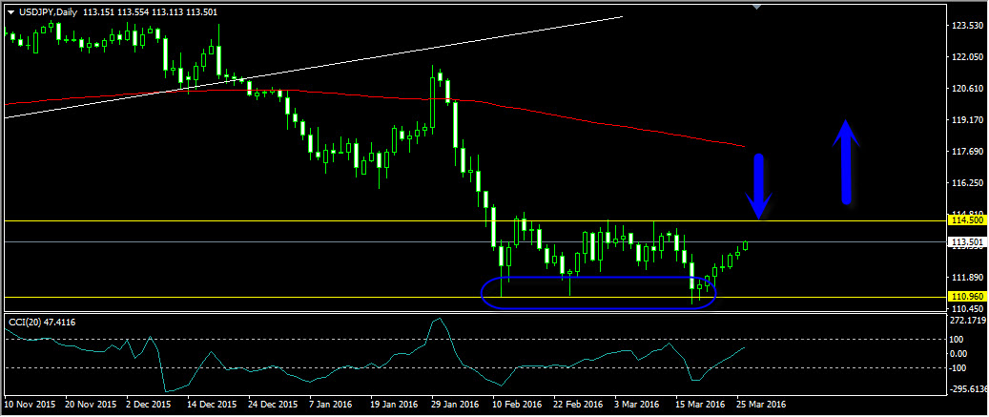Click the 20 Nov 2015 date label
This screenshot has width=989, height=417.
pos(92,403)
